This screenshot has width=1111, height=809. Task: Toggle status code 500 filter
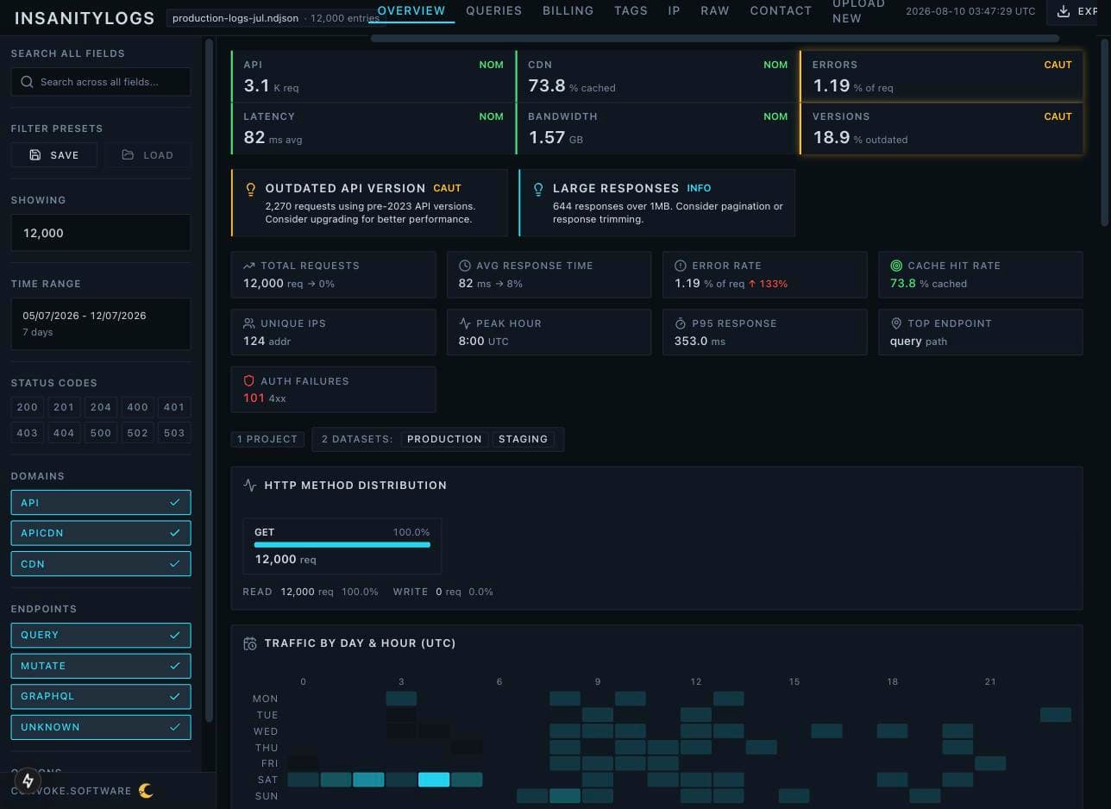click(101, 433)
